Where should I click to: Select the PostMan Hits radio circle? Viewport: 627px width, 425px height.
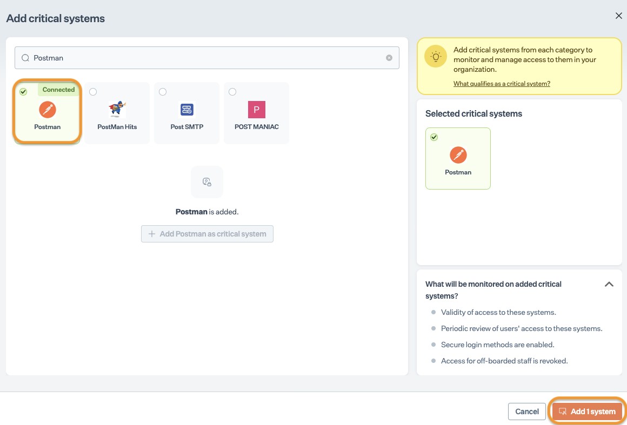pos(93,92)
